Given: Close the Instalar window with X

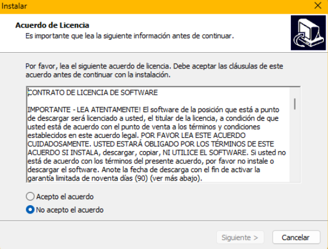Looking at the screenshot, I should pyautogui.click(x=318, y=5).
